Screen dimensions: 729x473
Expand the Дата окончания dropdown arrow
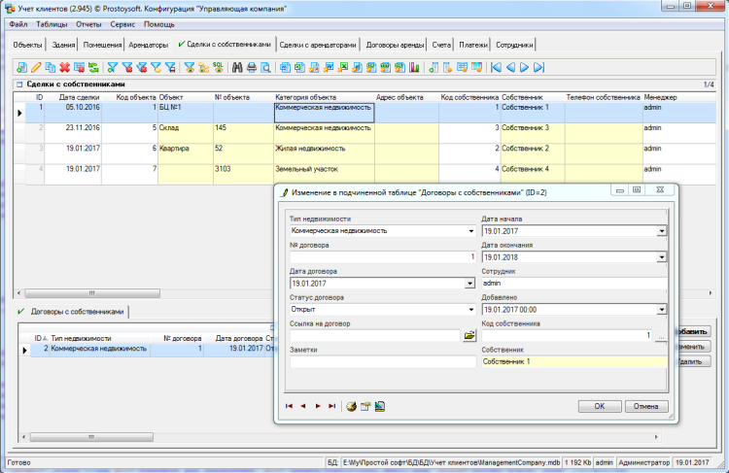tap(662, 257)
